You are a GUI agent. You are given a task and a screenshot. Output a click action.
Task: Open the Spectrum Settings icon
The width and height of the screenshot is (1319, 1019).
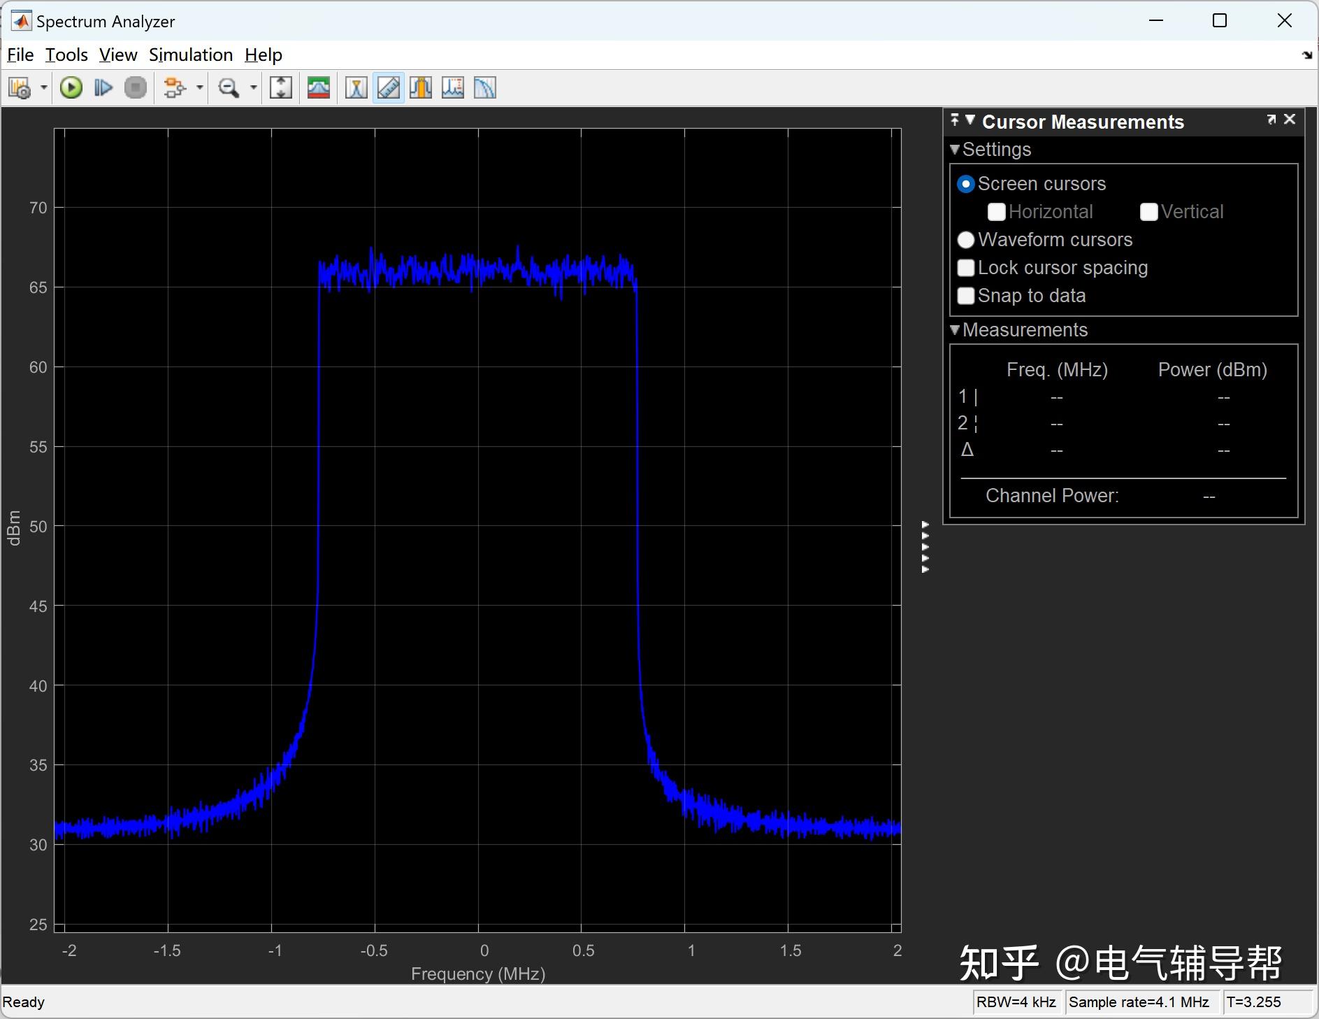coord(319,88)
